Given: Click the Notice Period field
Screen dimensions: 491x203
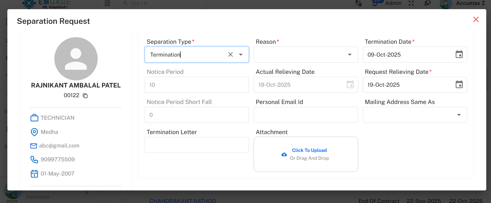Looking at the screenshot, I should tap(197, 85).
